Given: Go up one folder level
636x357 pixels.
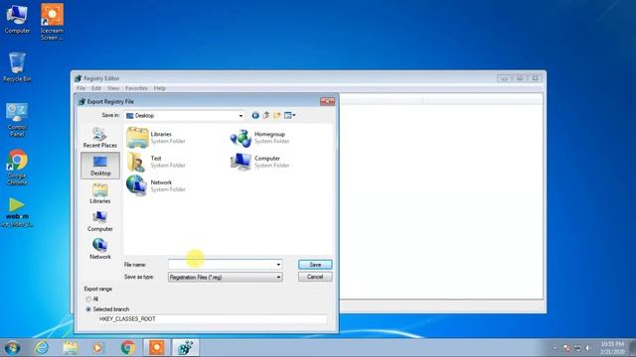Looking at the screenshot, I should pyautogui.click(x=266, y=115).
